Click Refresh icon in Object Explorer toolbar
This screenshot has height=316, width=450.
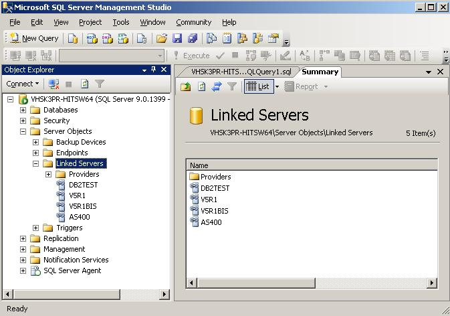[84, 84]
